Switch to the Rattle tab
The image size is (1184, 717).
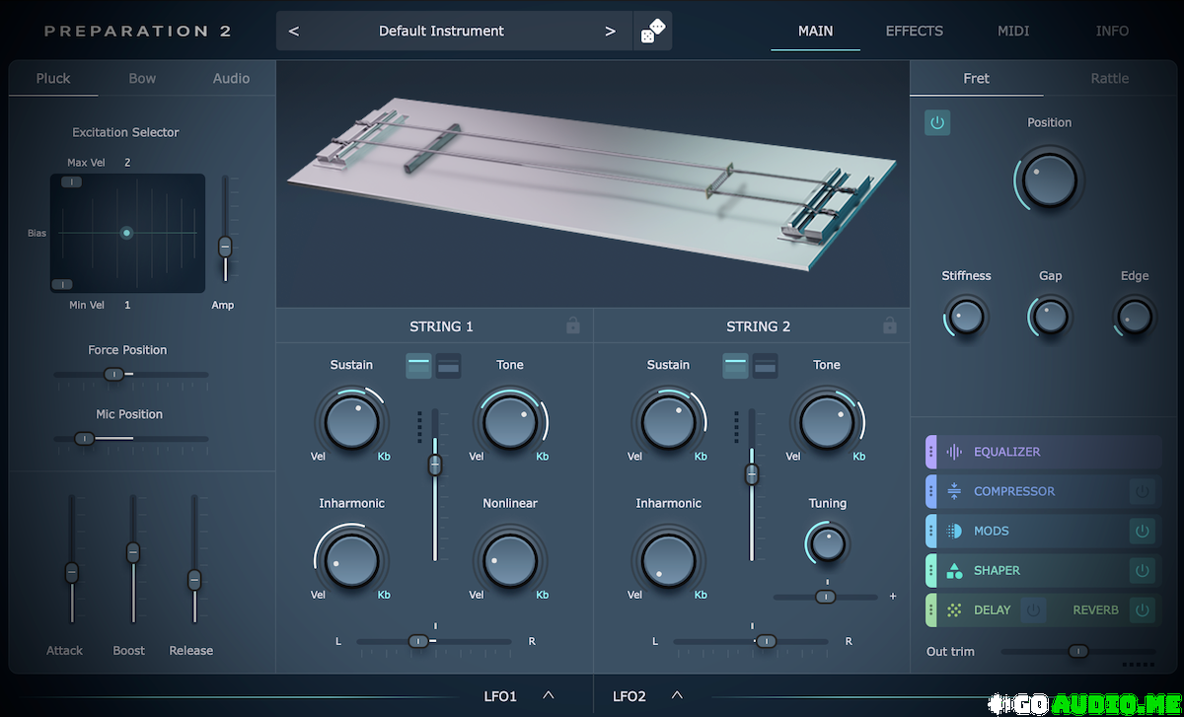[x=1110, y=78]
